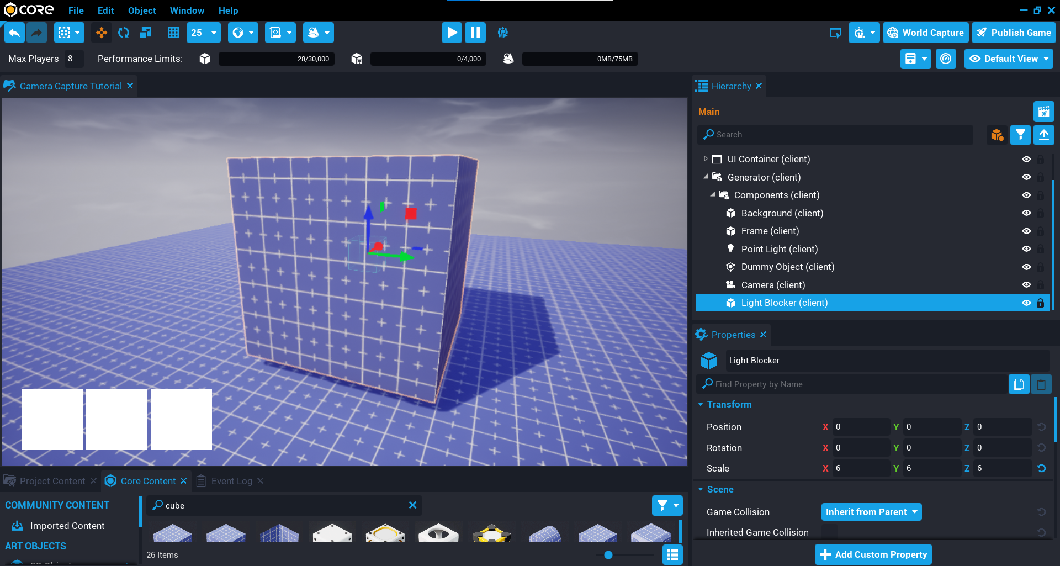
Task: Reset the Scale transform values
Action: (x=1041, y=468)
